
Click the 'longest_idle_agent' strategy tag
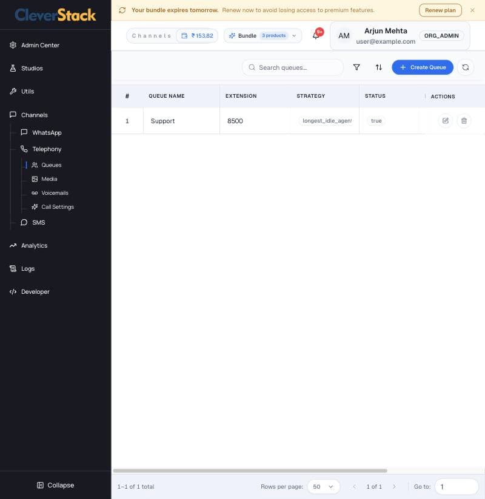(x=326, y=121)
